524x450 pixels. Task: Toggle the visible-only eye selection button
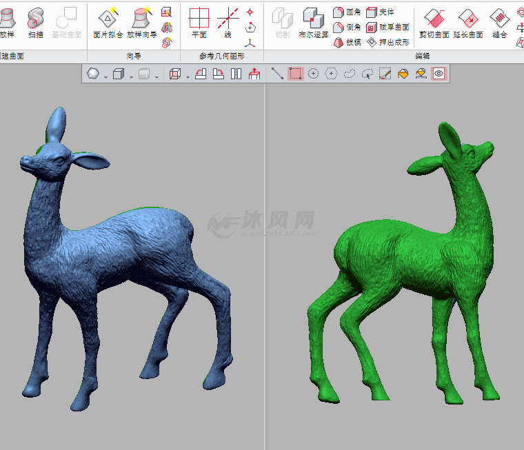tap(439, 74)
